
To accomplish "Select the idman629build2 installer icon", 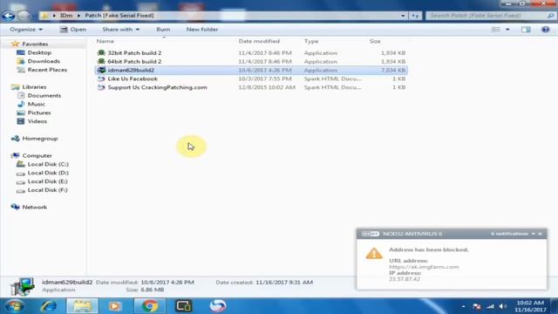I will (x=101, y=70).
